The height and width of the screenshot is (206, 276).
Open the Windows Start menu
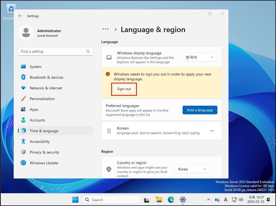[x=75, y=200]
